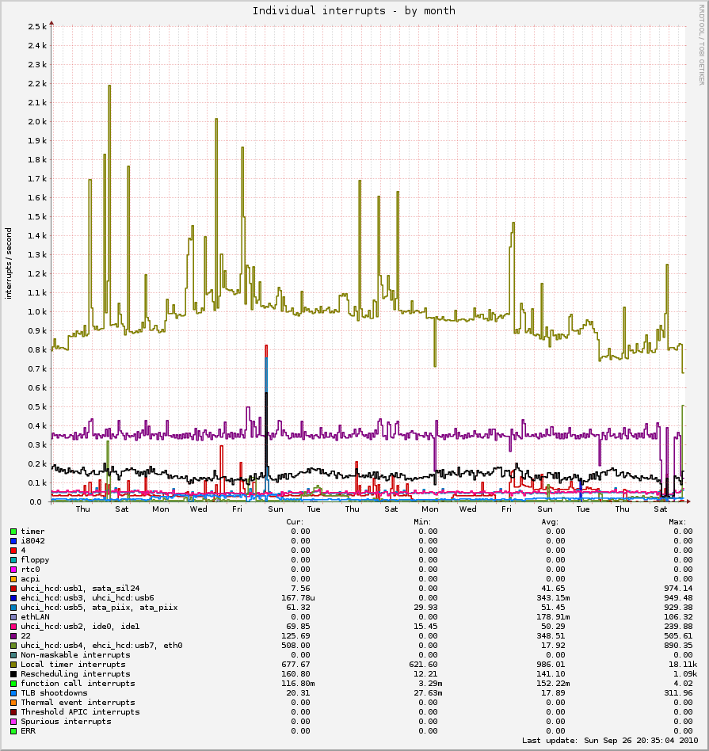
Task: Click the 'TLB shootdowns' legend label
Action: coord(54,693)
